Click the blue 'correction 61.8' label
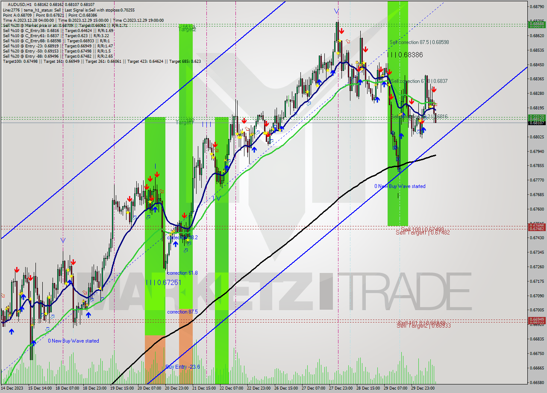 coord(182,273)
